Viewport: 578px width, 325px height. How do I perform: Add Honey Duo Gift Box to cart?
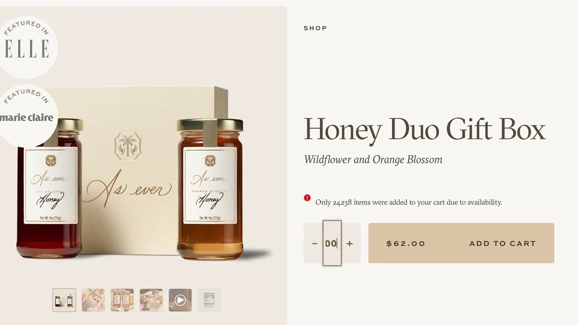point(461,243)
